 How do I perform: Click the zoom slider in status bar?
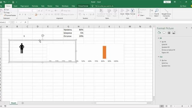[182, 106]
